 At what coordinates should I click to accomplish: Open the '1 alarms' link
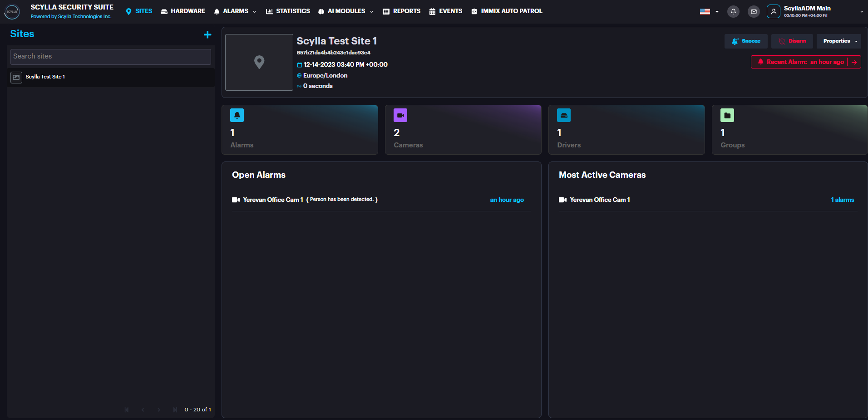[842, 200]
